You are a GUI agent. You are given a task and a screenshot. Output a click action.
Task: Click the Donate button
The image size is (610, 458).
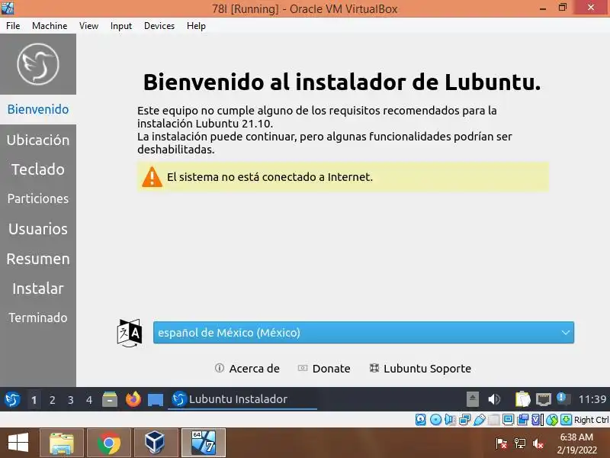[x=324, y=369]
